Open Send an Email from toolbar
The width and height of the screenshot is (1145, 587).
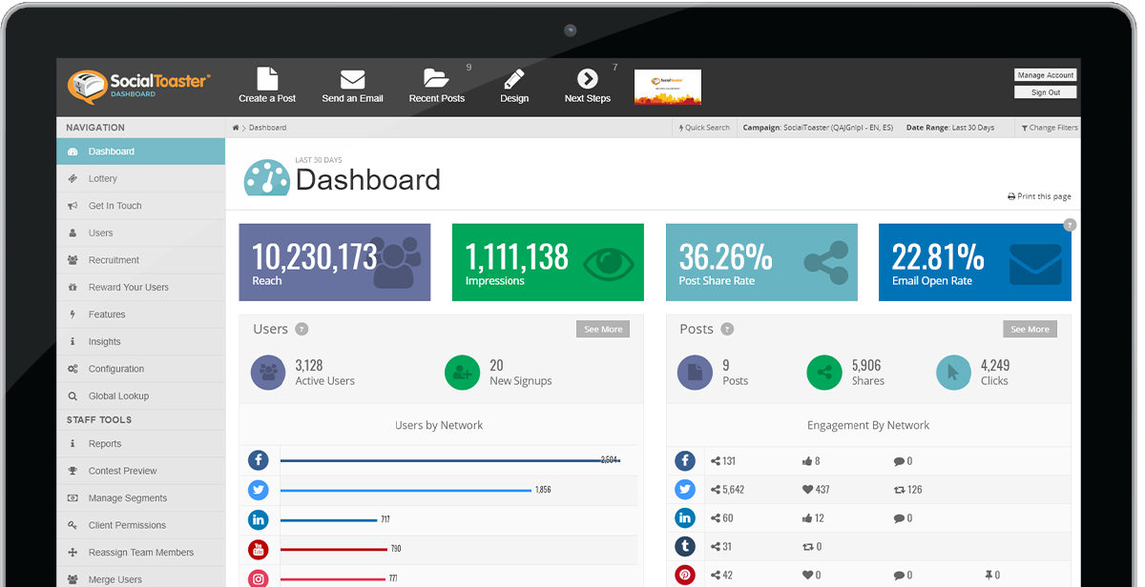coord(352,79)
